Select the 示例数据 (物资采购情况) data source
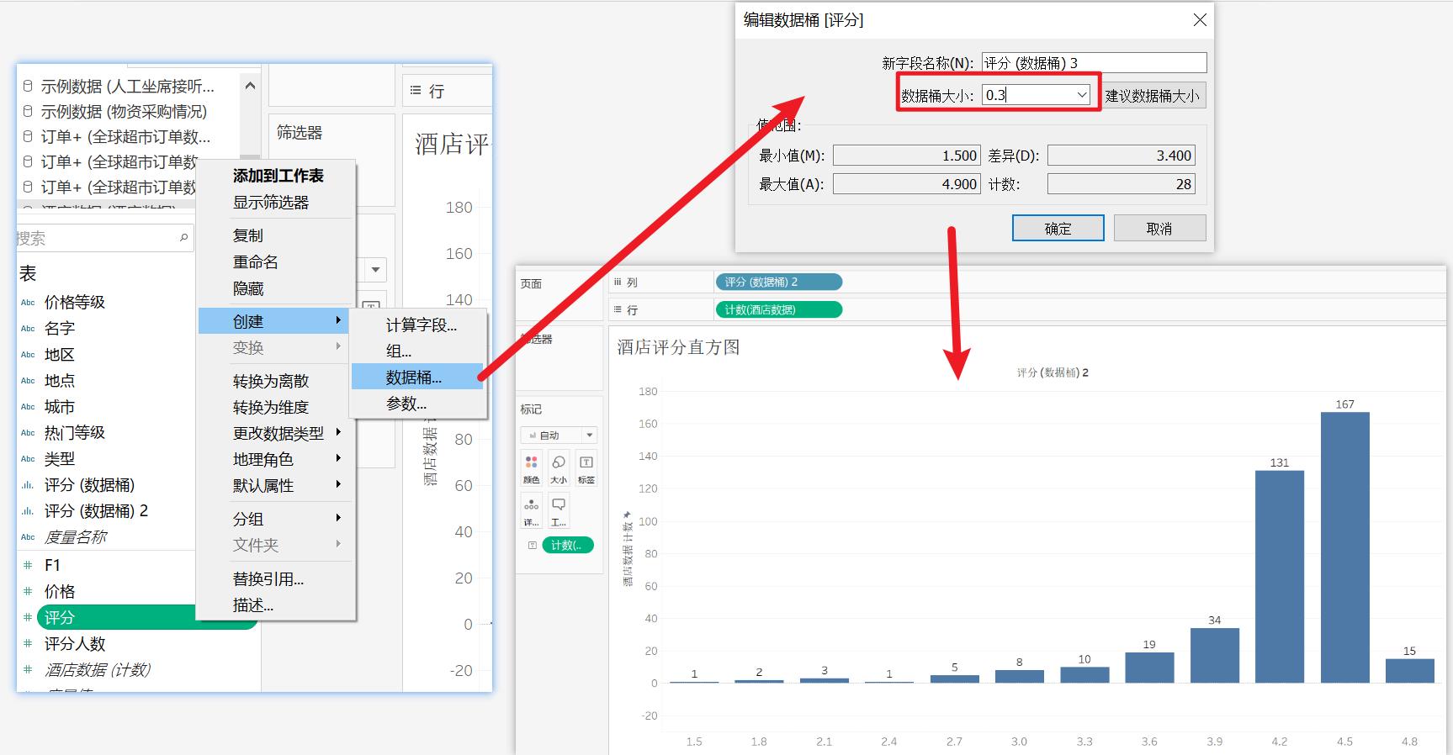 124,111
